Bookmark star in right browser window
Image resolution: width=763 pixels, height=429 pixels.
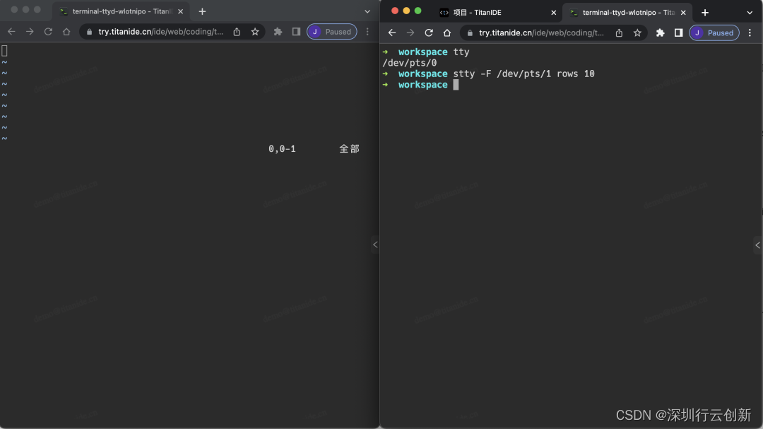637,33
